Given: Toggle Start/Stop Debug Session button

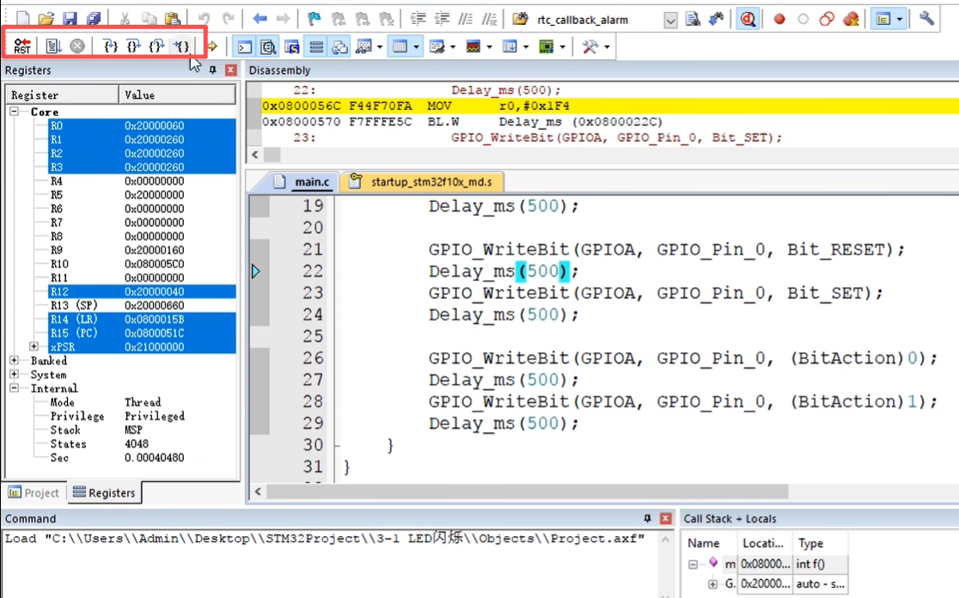Looking at the screenshot, I should point(748,20).
